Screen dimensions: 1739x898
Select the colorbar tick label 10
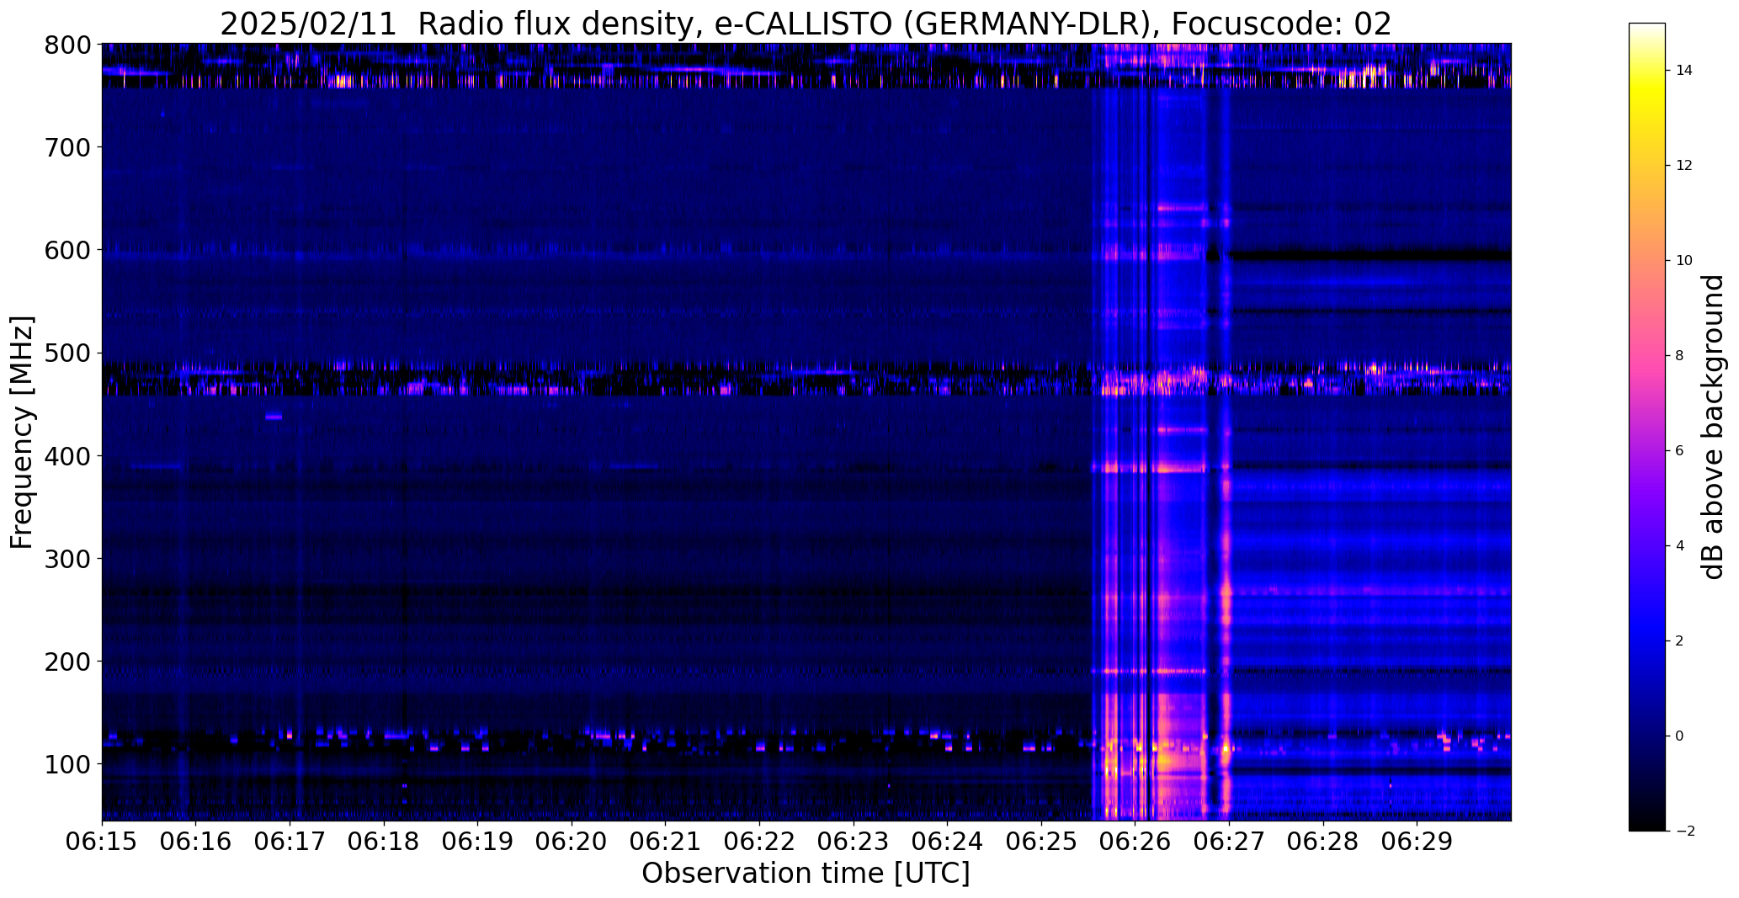pos(1684,261)
